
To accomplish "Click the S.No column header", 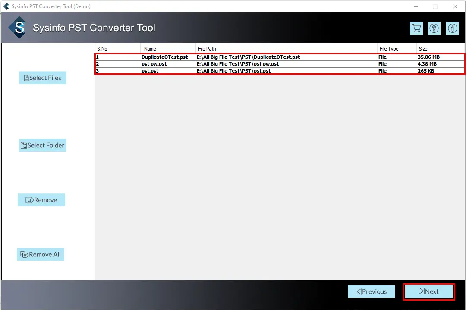I will (117, 49).
